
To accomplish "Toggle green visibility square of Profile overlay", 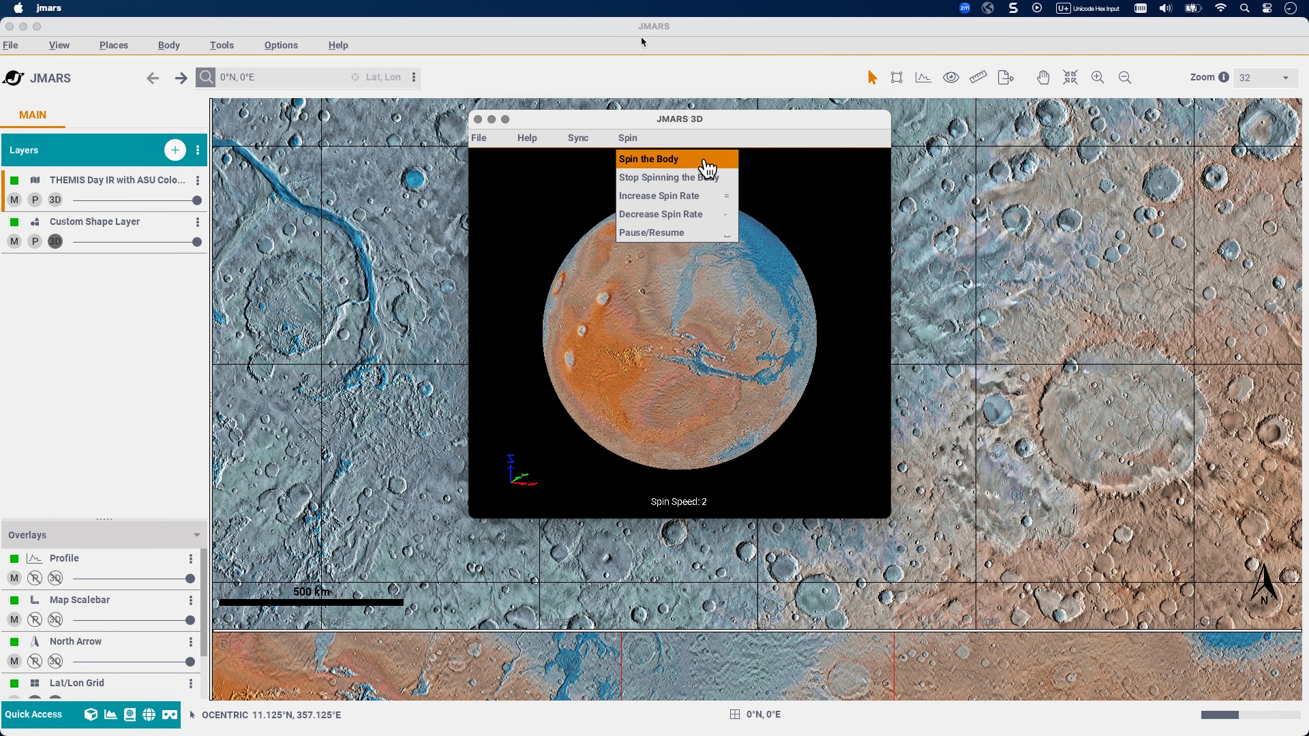I will (x=14, y=559).
